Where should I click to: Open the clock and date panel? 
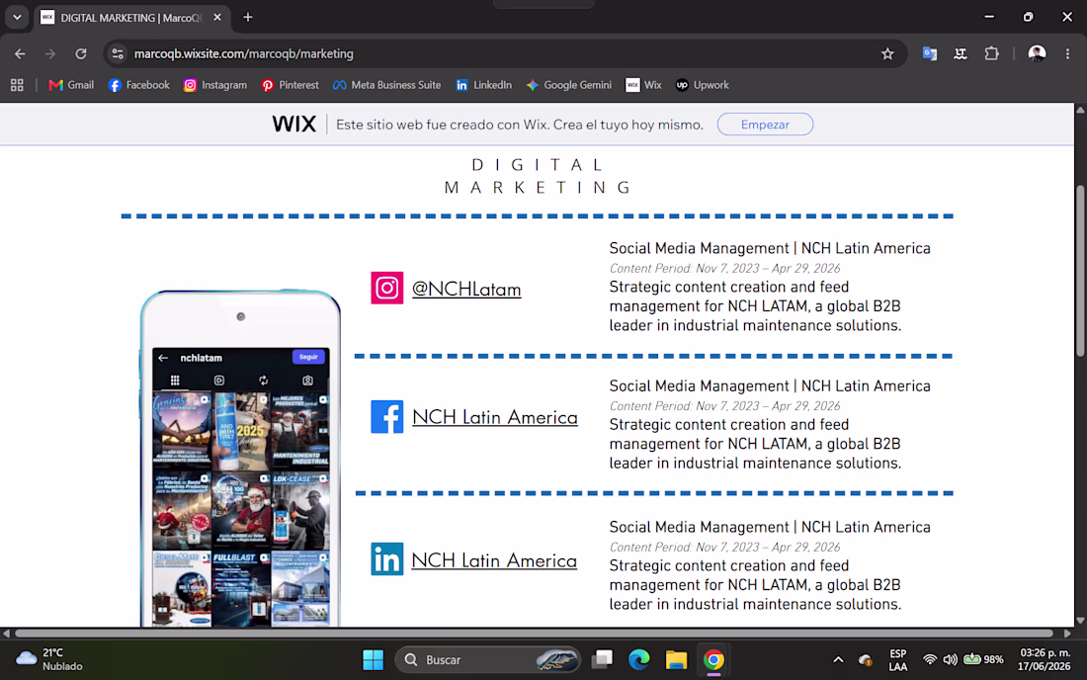point(1045,660)
